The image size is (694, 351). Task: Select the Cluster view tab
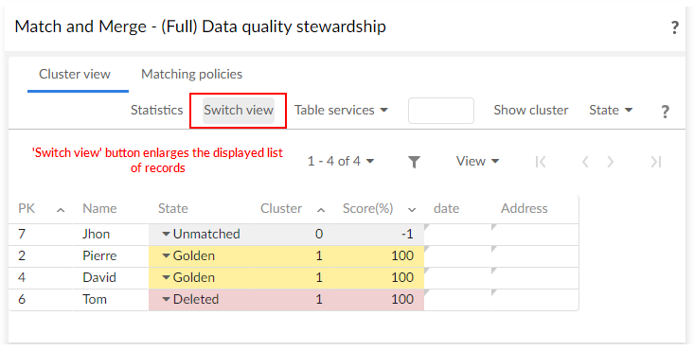tap(75, 74)
